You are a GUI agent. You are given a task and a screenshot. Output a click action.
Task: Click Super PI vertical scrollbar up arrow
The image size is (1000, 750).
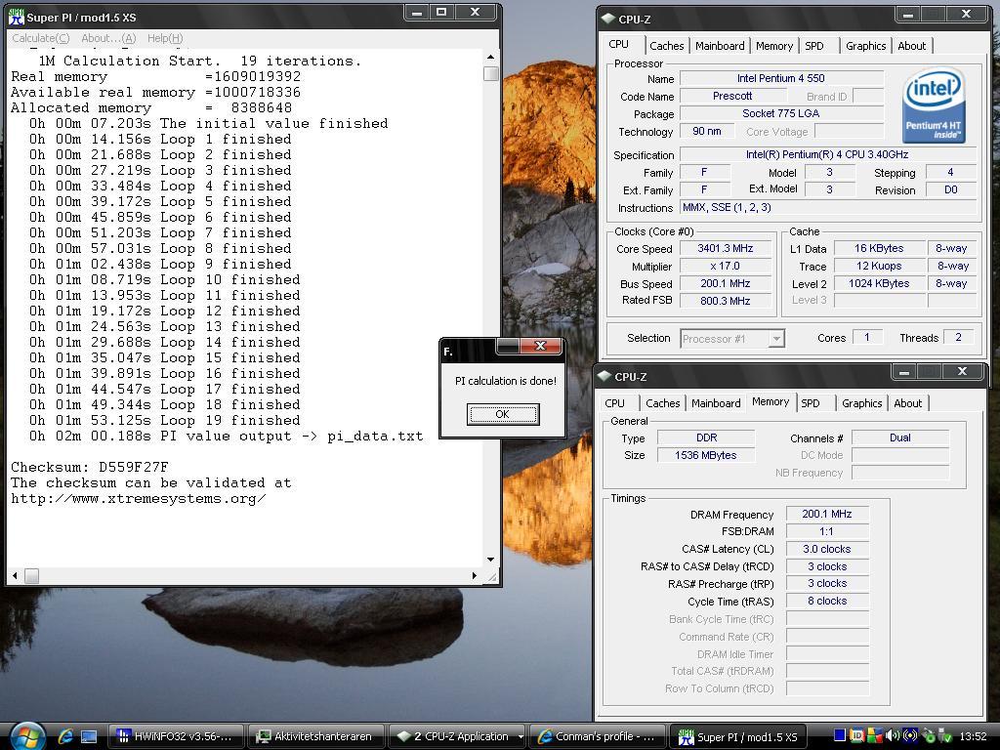(x=490, y=57)
